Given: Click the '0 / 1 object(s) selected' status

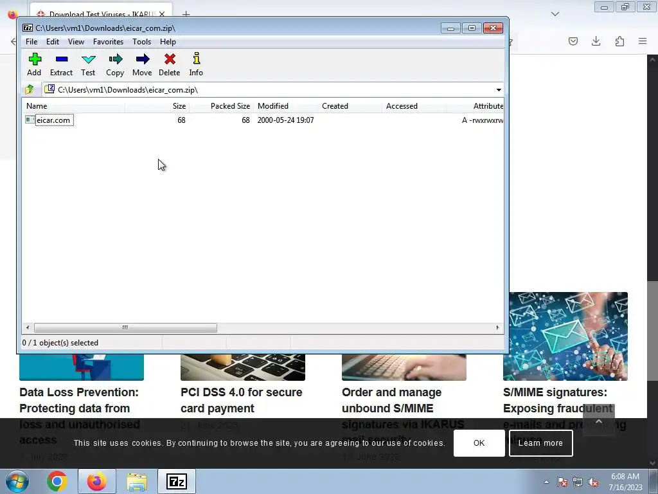Looking at the screenshot, I should (60, 343).
